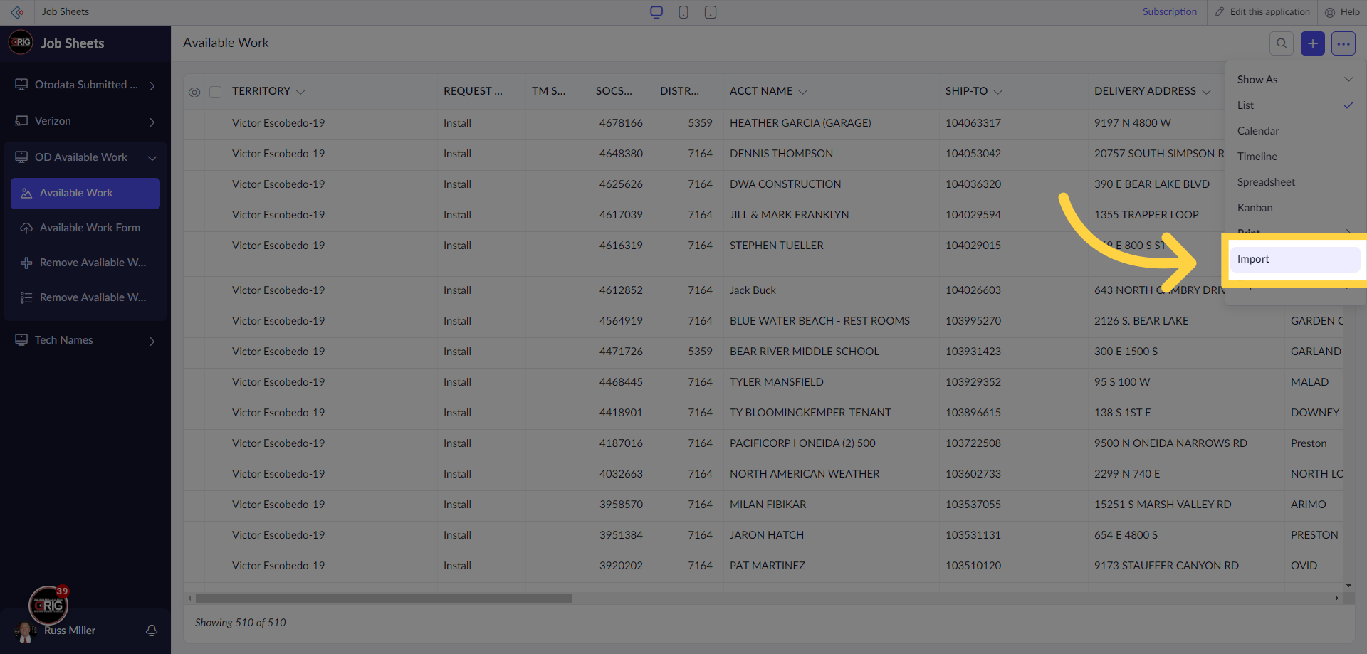Click the three-dots more options button
The image size is (1367, 654).
[x=1344, y=43]
